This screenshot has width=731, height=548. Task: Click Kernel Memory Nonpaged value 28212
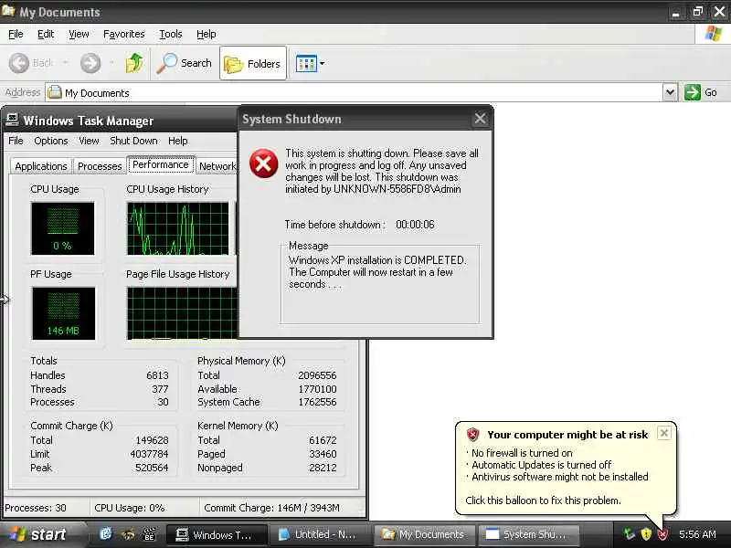point(323,468)
